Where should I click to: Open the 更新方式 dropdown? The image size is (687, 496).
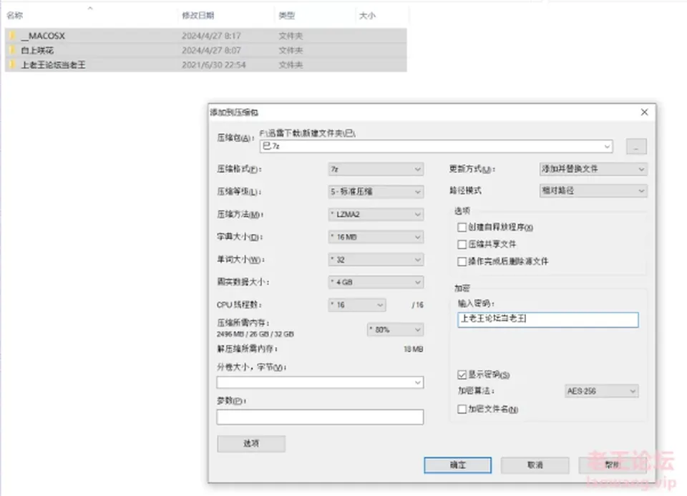(593, 169)
